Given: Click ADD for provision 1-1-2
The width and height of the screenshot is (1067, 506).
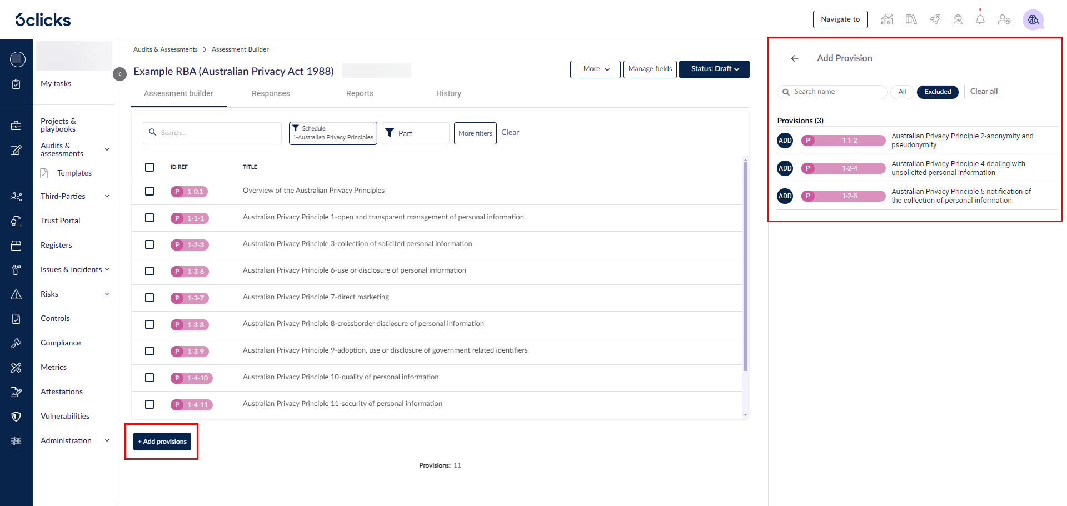Looking at the screenshot, I should 785,141.
